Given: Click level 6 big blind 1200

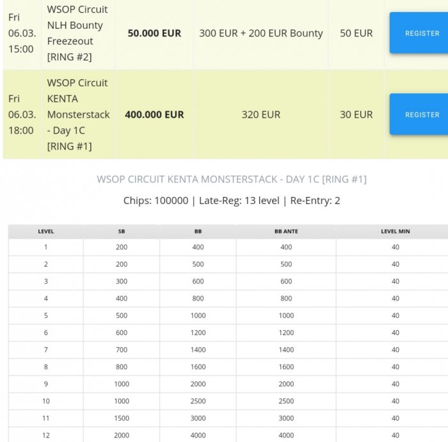Looking at the screenshot, I should click(x=198, y=333).
